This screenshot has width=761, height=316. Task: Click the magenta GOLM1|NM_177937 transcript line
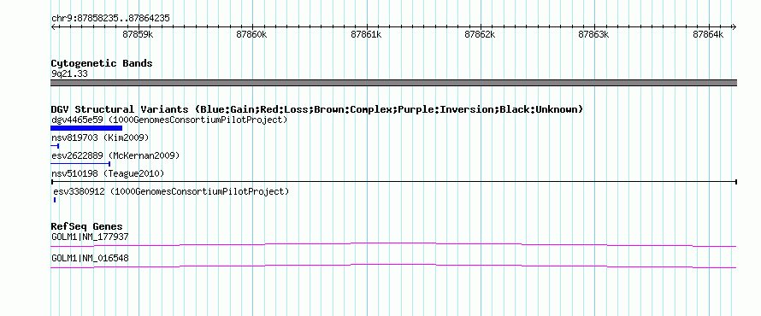tap(393, 245)
